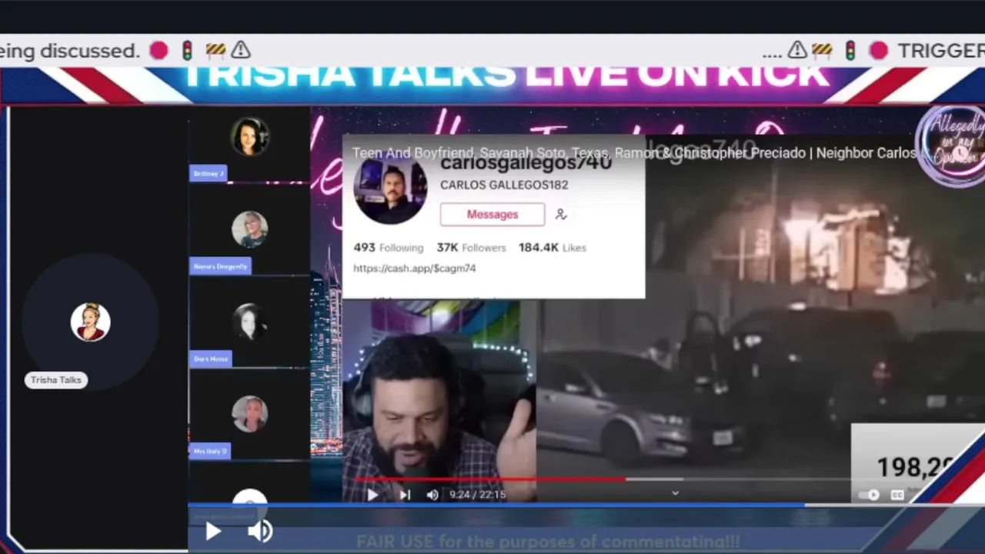The image size is (985, 554).
Task: View the 493 Following count
Action: coord(389,248)
